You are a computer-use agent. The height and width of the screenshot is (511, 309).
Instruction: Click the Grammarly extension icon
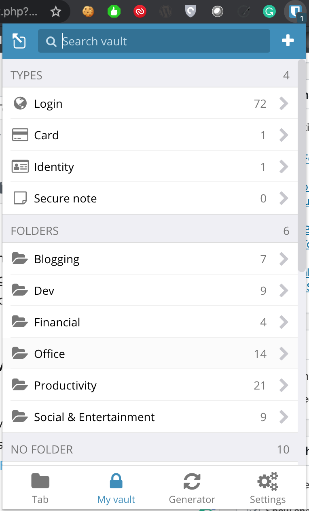[268, 12]
